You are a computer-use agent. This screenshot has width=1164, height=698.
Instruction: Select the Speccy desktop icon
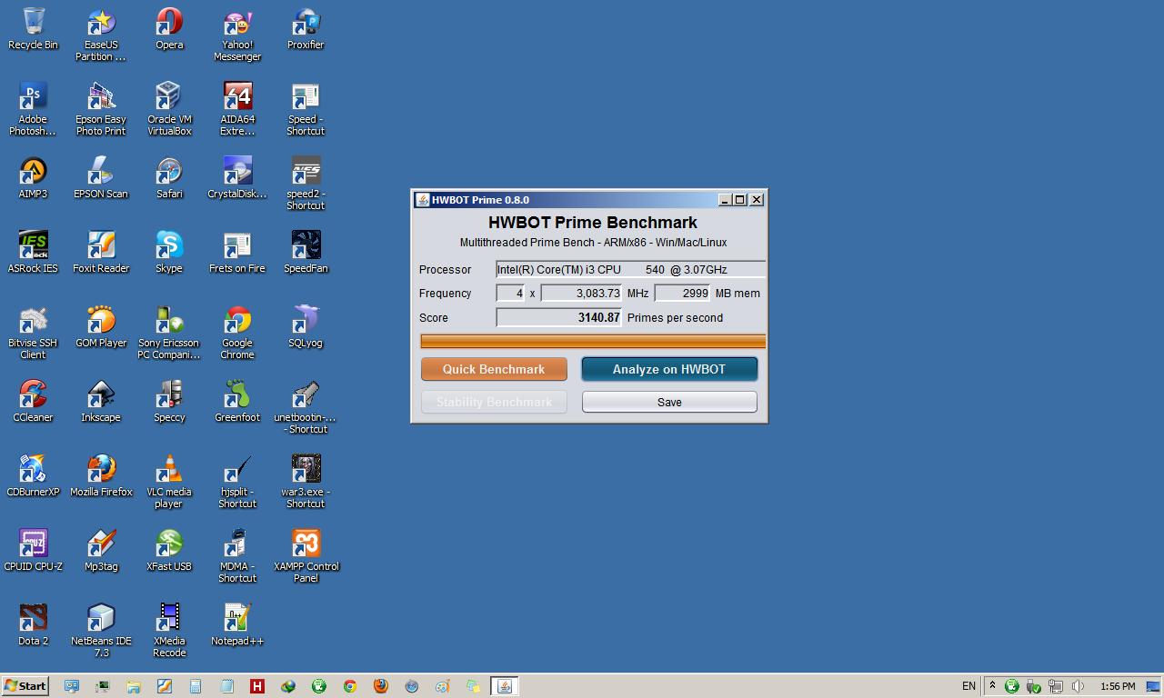pos(169,401)
